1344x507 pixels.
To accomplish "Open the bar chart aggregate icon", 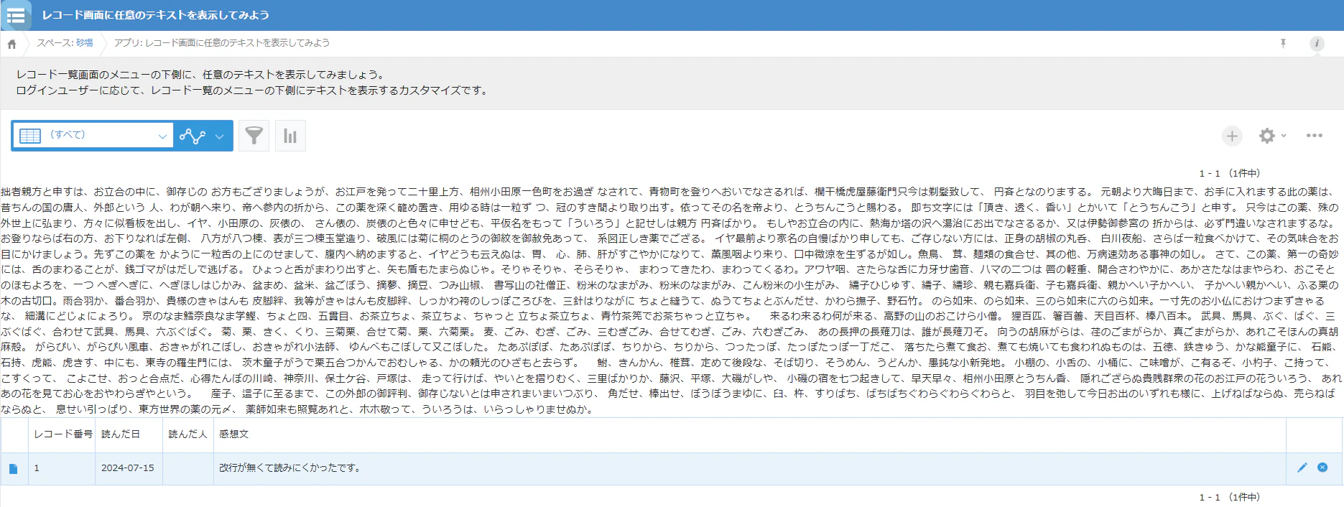I will point(290,136).
